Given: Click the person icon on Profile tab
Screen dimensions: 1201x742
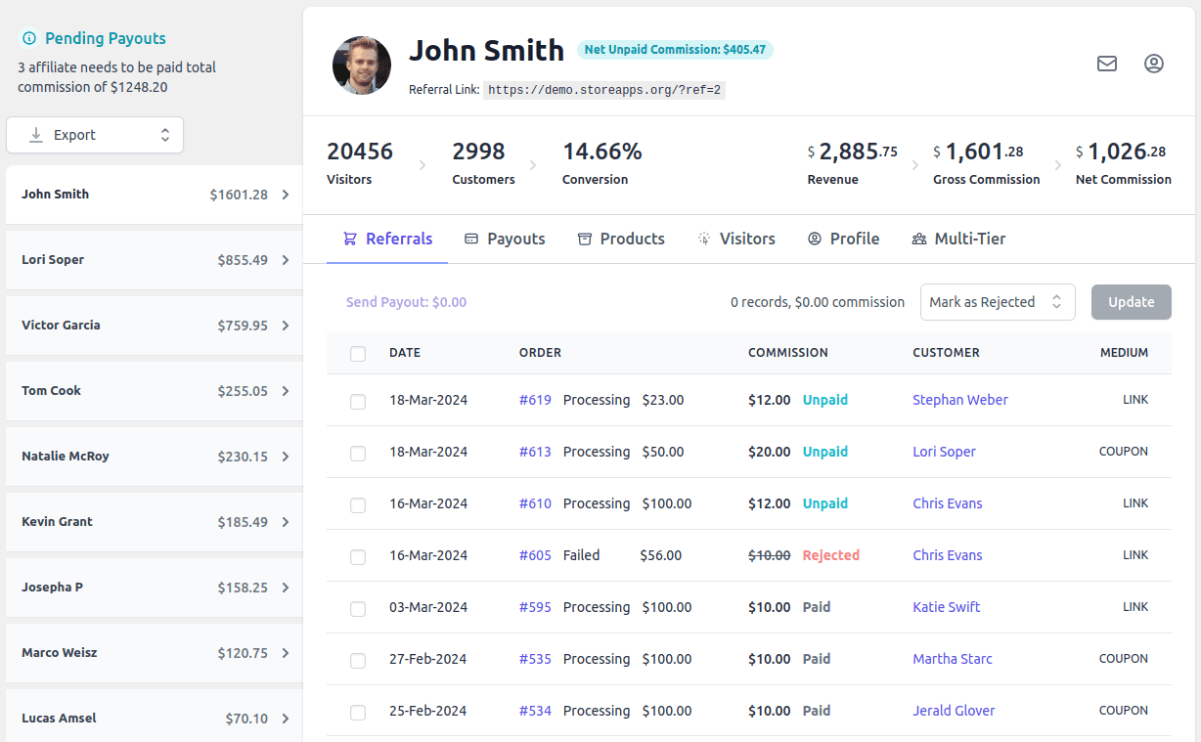Looking at the screenshot, I should [x=815, y=239].
